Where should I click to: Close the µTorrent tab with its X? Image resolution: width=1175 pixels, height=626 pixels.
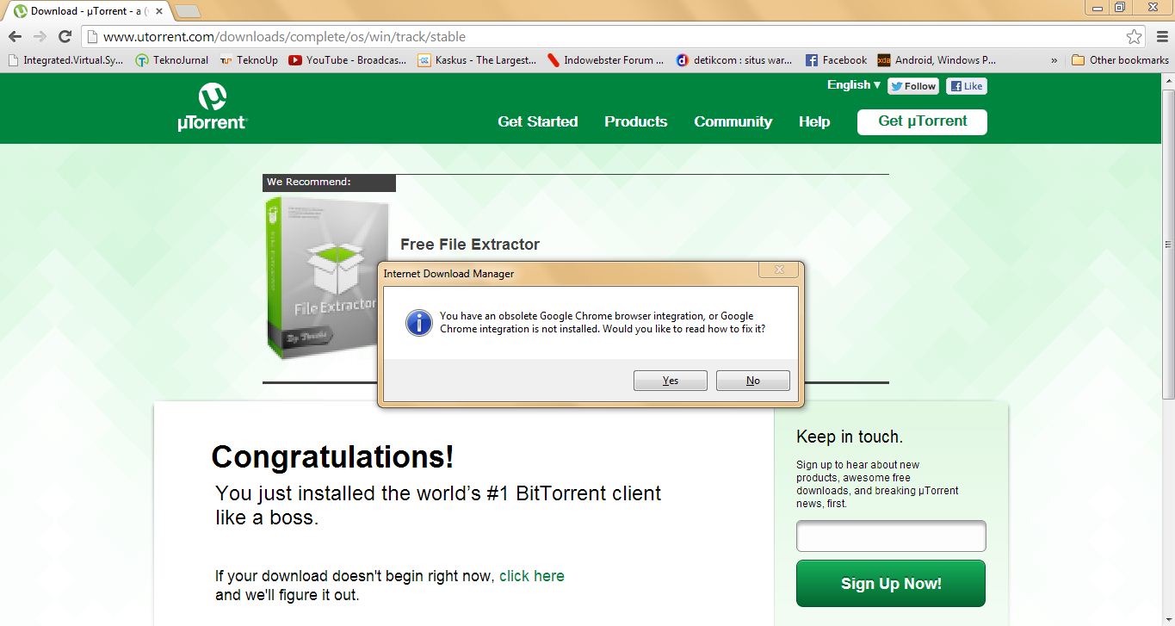coord(160,11)
